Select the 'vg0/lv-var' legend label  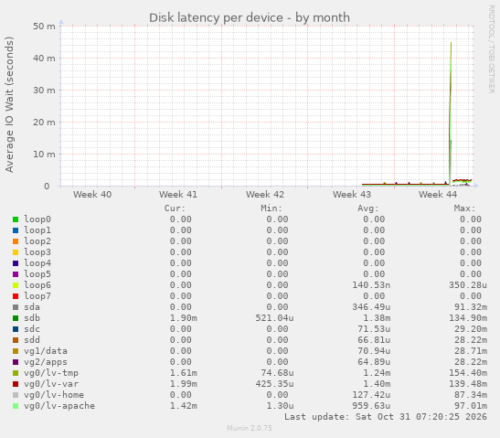(51, 384)
